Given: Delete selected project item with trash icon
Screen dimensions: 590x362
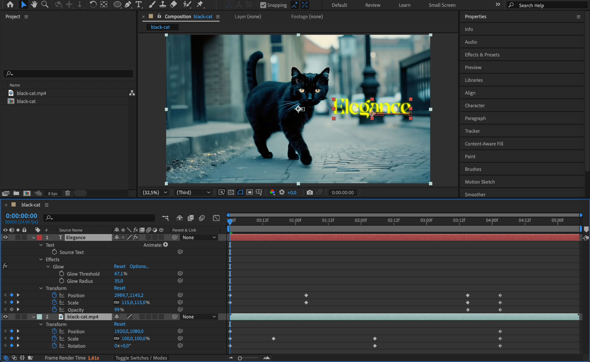Looking at the screenshot, I should tap(67, 193).
